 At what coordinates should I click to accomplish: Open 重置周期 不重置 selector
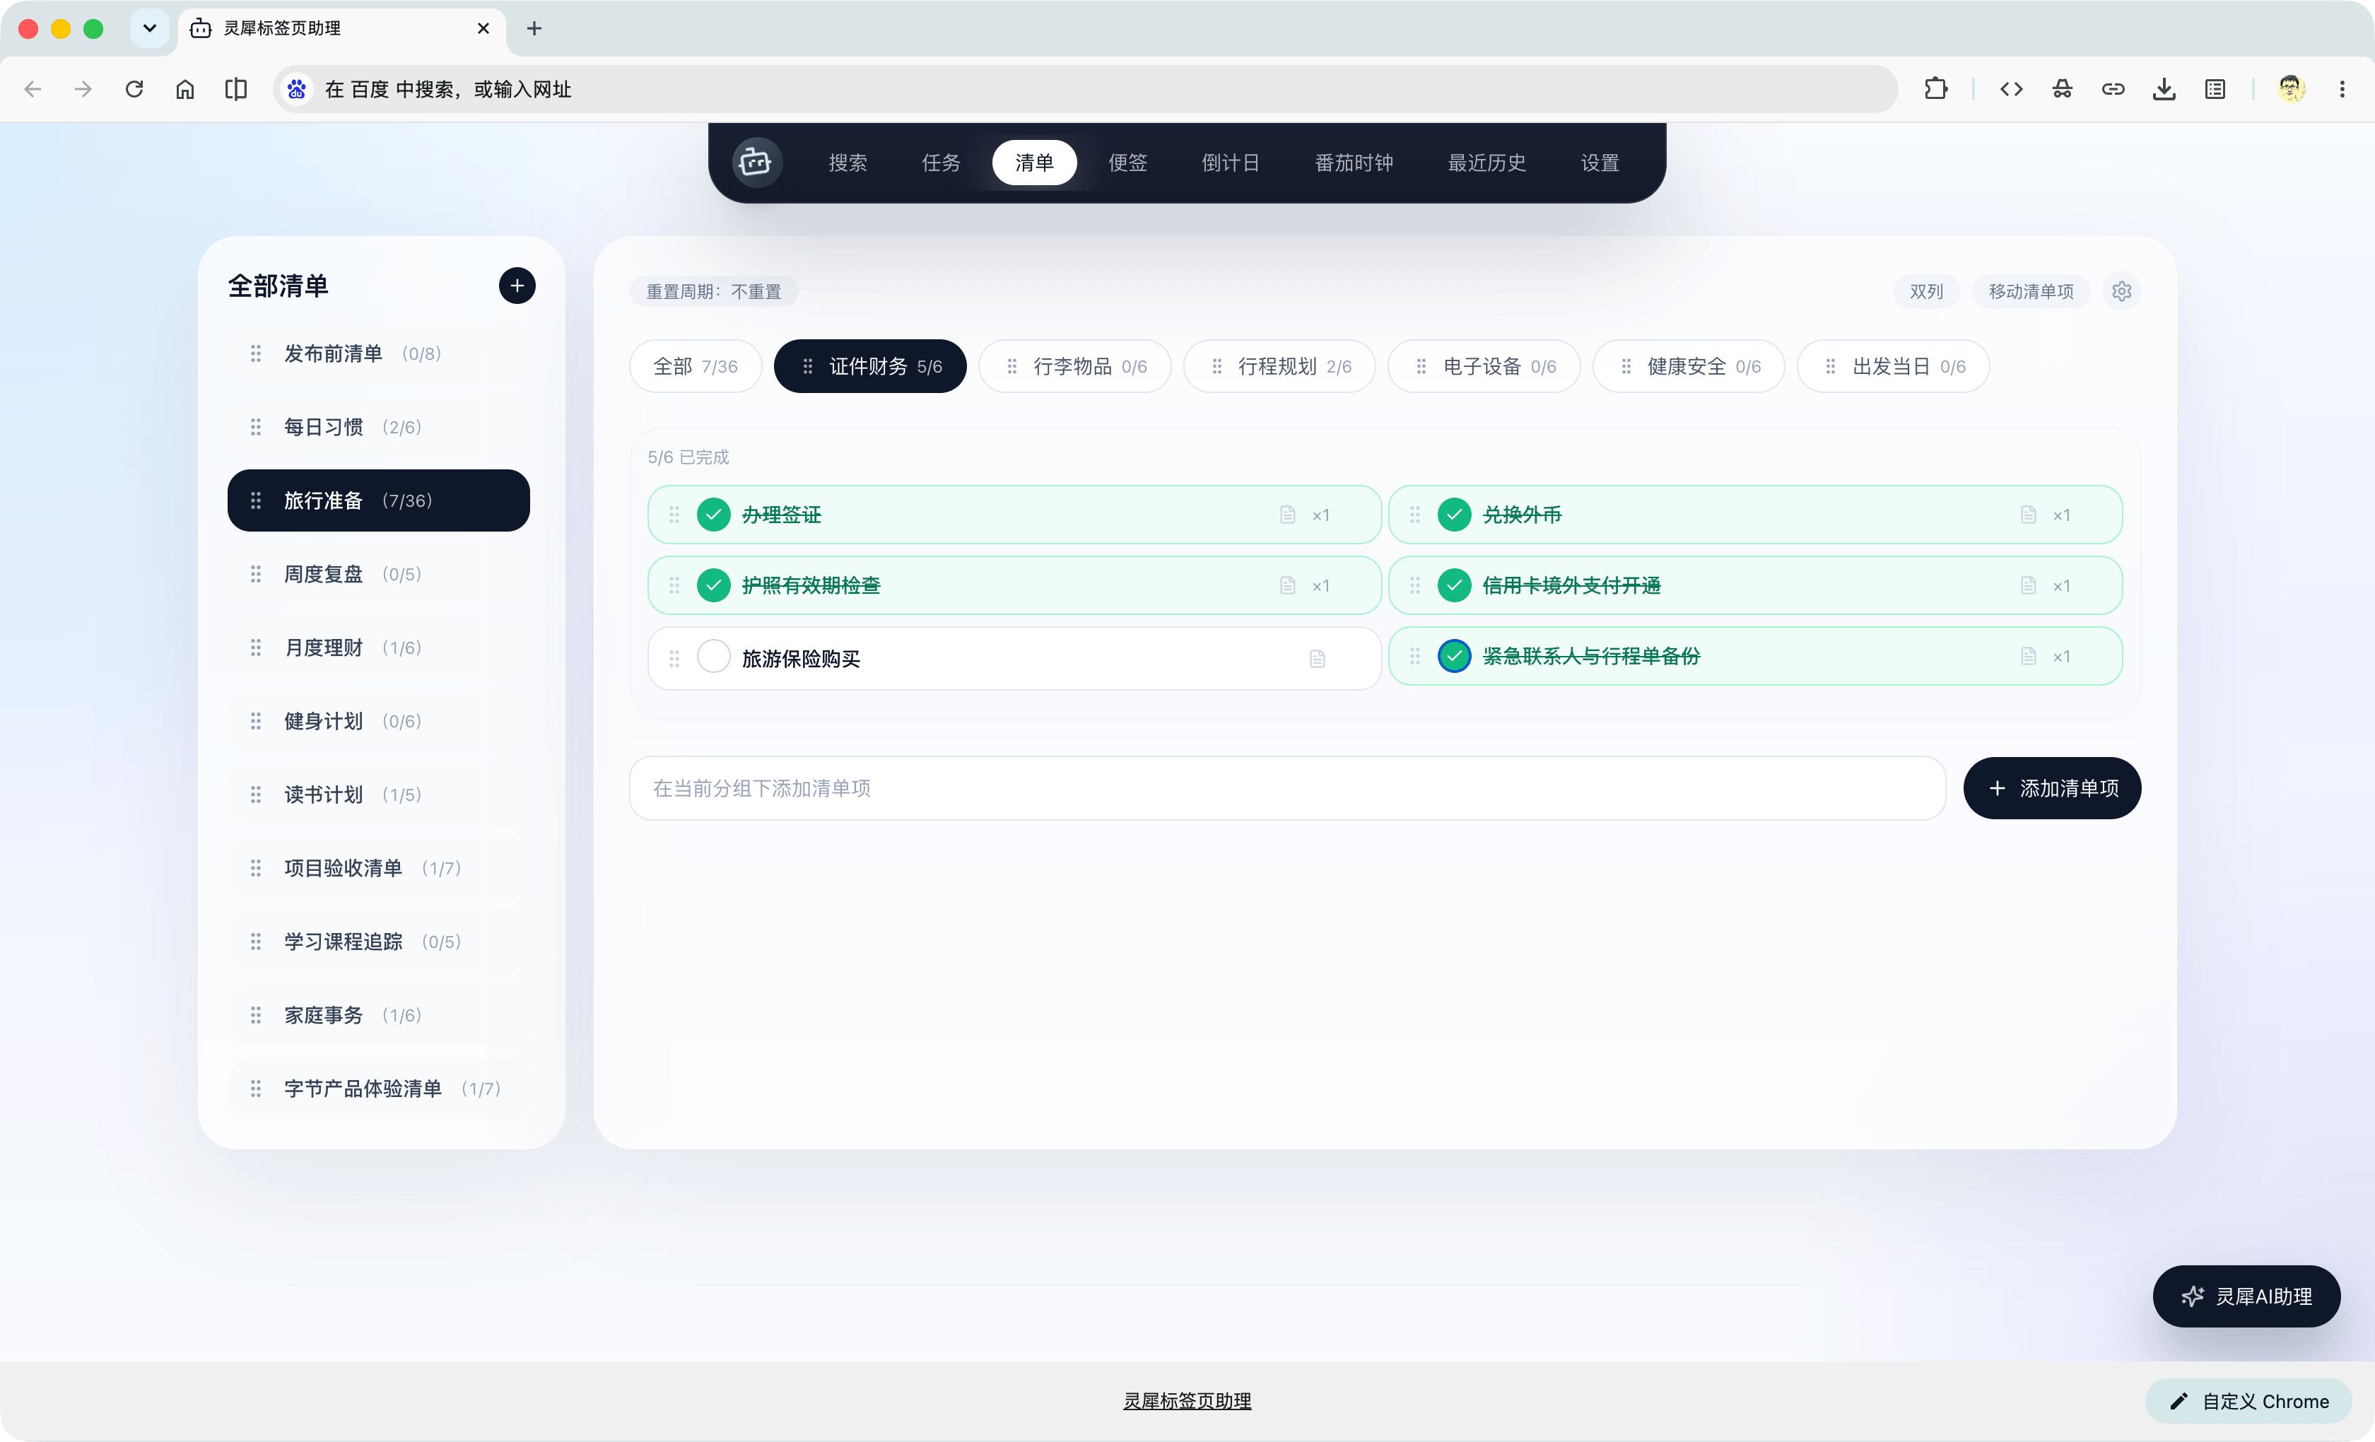click(713, 291)
